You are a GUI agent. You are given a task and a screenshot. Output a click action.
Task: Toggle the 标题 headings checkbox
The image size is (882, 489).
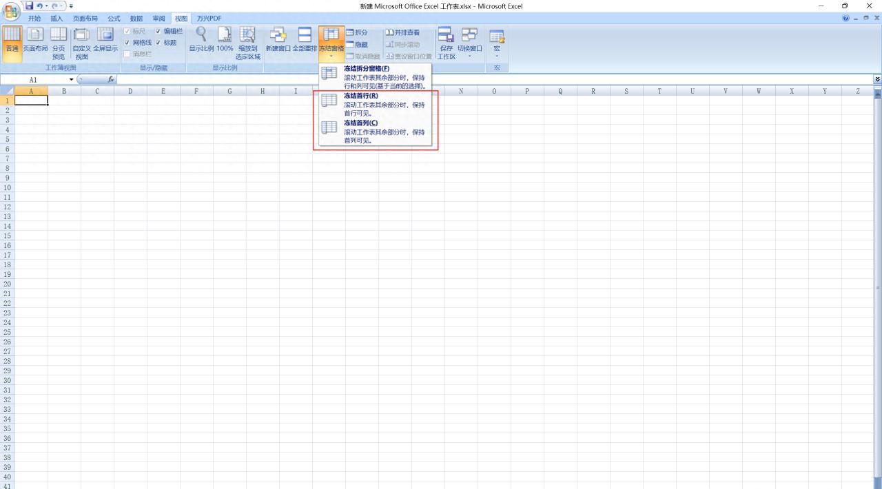pyautogui.click(x=158, y=43)
